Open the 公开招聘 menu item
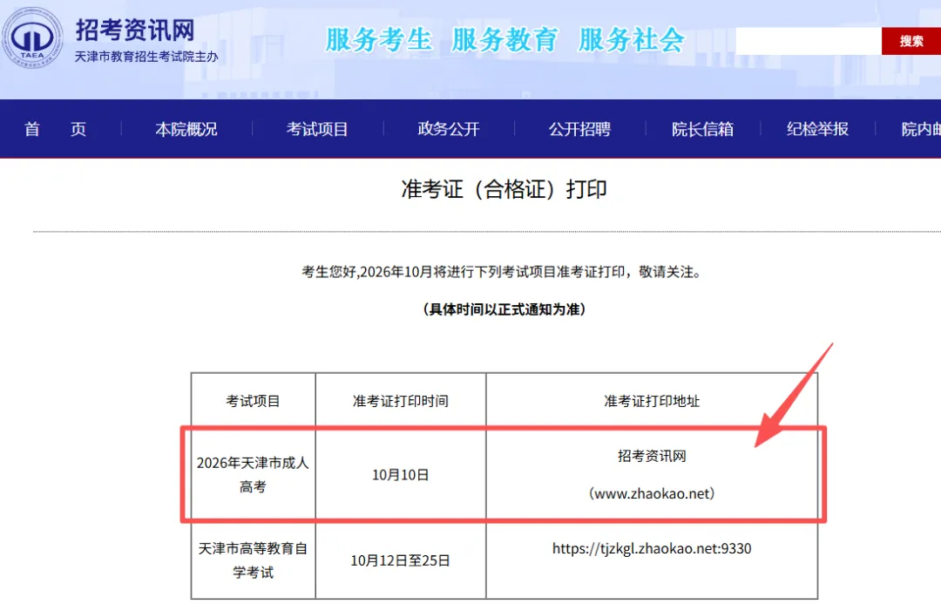 tap(579, 129)
